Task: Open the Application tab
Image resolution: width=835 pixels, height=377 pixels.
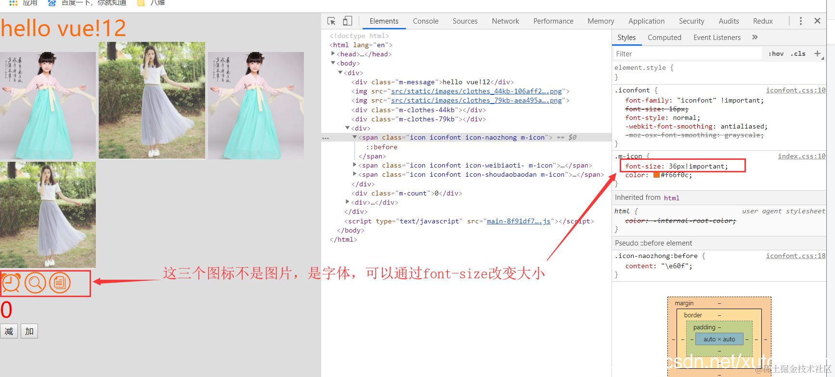Action: 647,21
